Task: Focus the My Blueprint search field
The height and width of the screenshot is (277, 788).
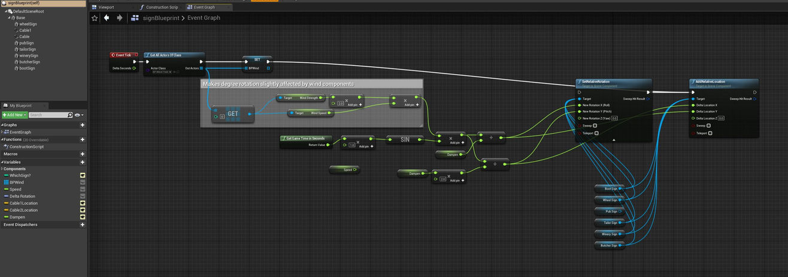Action: click(x=48, y=115)
